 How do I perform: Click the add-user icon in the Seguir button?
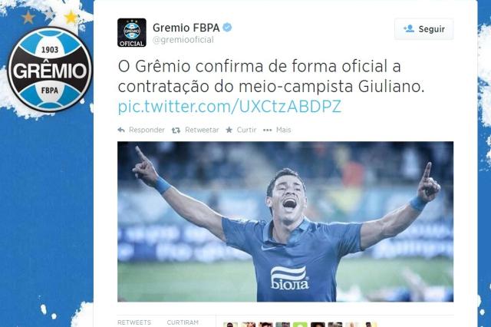tap(409, 29)
